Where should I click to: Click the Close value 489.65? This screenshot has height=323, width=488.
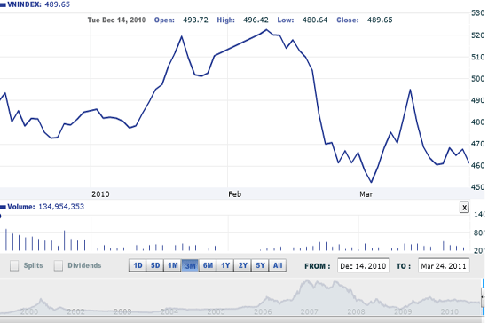tap(380, 20)
